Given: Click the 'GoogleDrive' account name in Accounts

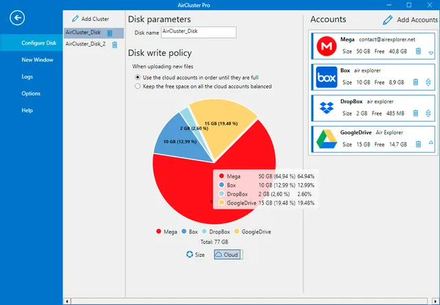Looking at the screenshot, I should (x=356, y=132).
